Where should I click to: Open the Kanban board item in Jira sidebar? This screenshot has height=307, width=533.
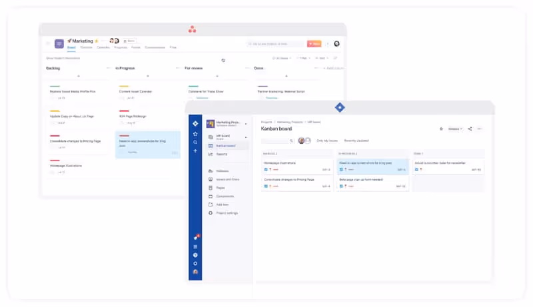pyautogui.click(x=228, y=146)
